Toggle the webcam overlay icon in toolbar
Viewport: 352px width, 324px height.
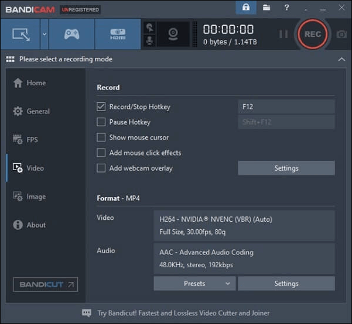coord(173,35)
